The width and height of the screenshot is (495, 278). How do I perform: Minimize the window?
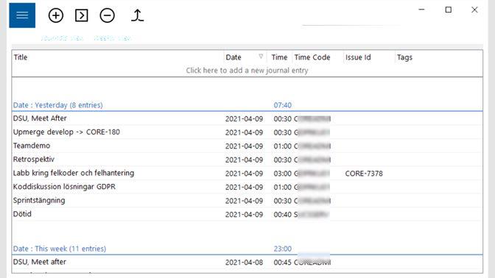pyautogui.click(x=421, y=10)
